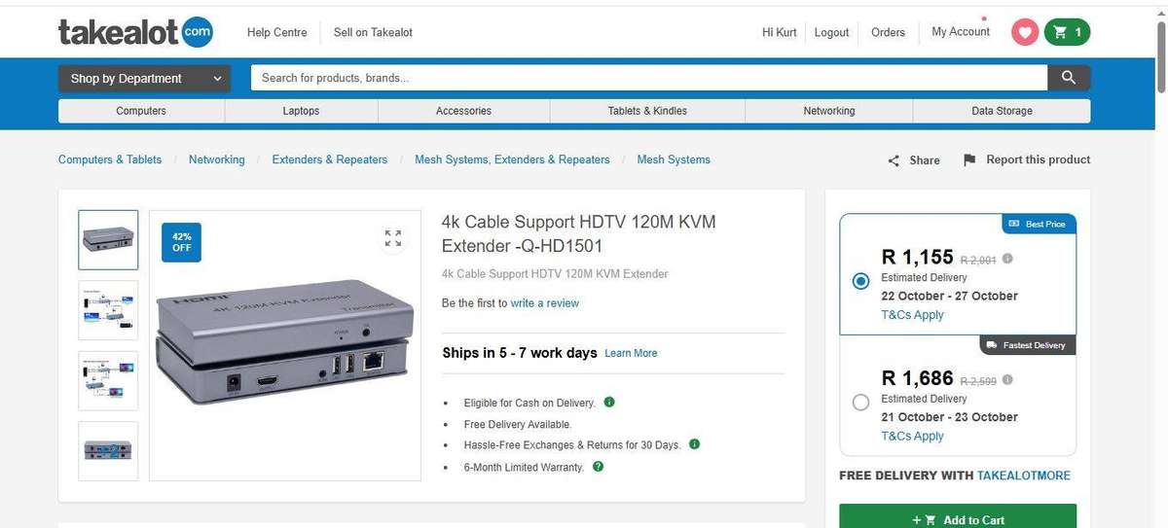Click the TAKEALOTMORE link
Image resolution: width=1168 pixels, height=528 pixels.
1024,475
